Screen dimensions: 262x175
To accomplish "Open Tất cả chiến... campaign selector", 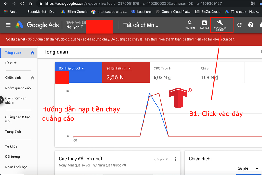I will pyautogui.click(x=141, y=25).
